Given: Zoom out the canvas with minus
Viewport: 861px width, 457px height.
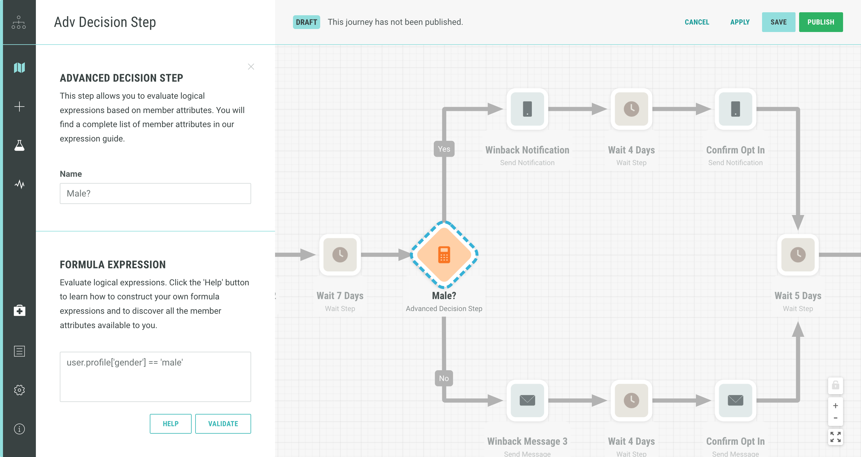Looking at the screenshot, I should point(835,418).
